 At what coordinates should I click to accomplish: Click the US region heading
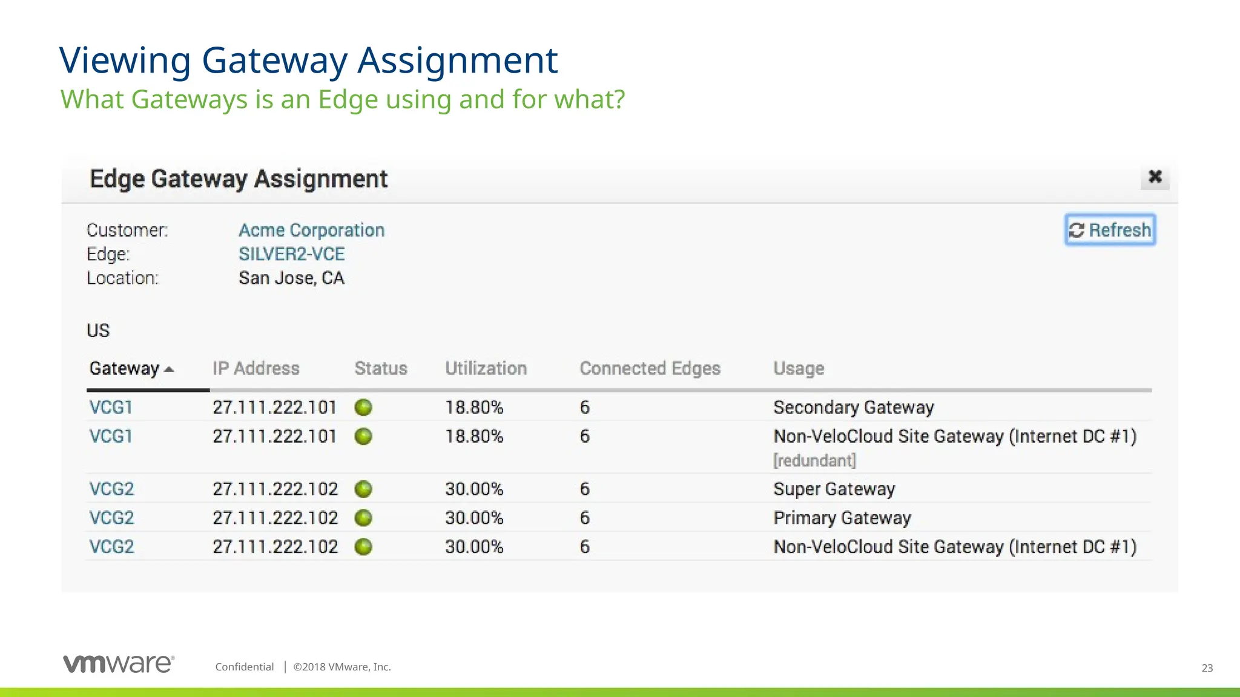(98, 330)
